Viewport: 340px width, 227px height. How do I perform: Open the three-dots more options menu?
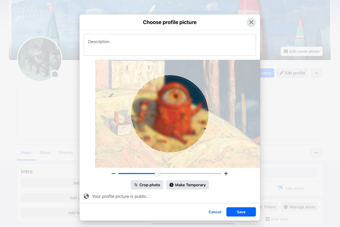[316, 153]
